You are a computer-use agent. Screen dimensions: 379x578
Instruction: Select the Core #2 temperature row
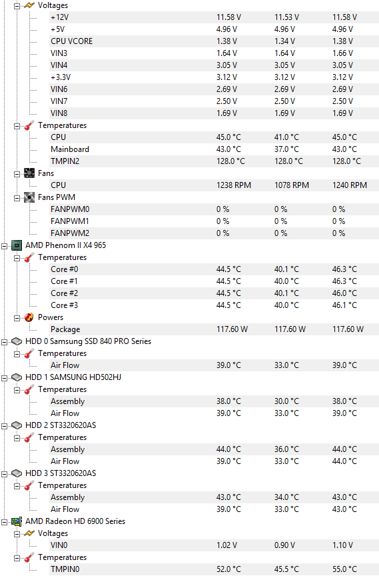click(214, 293)
